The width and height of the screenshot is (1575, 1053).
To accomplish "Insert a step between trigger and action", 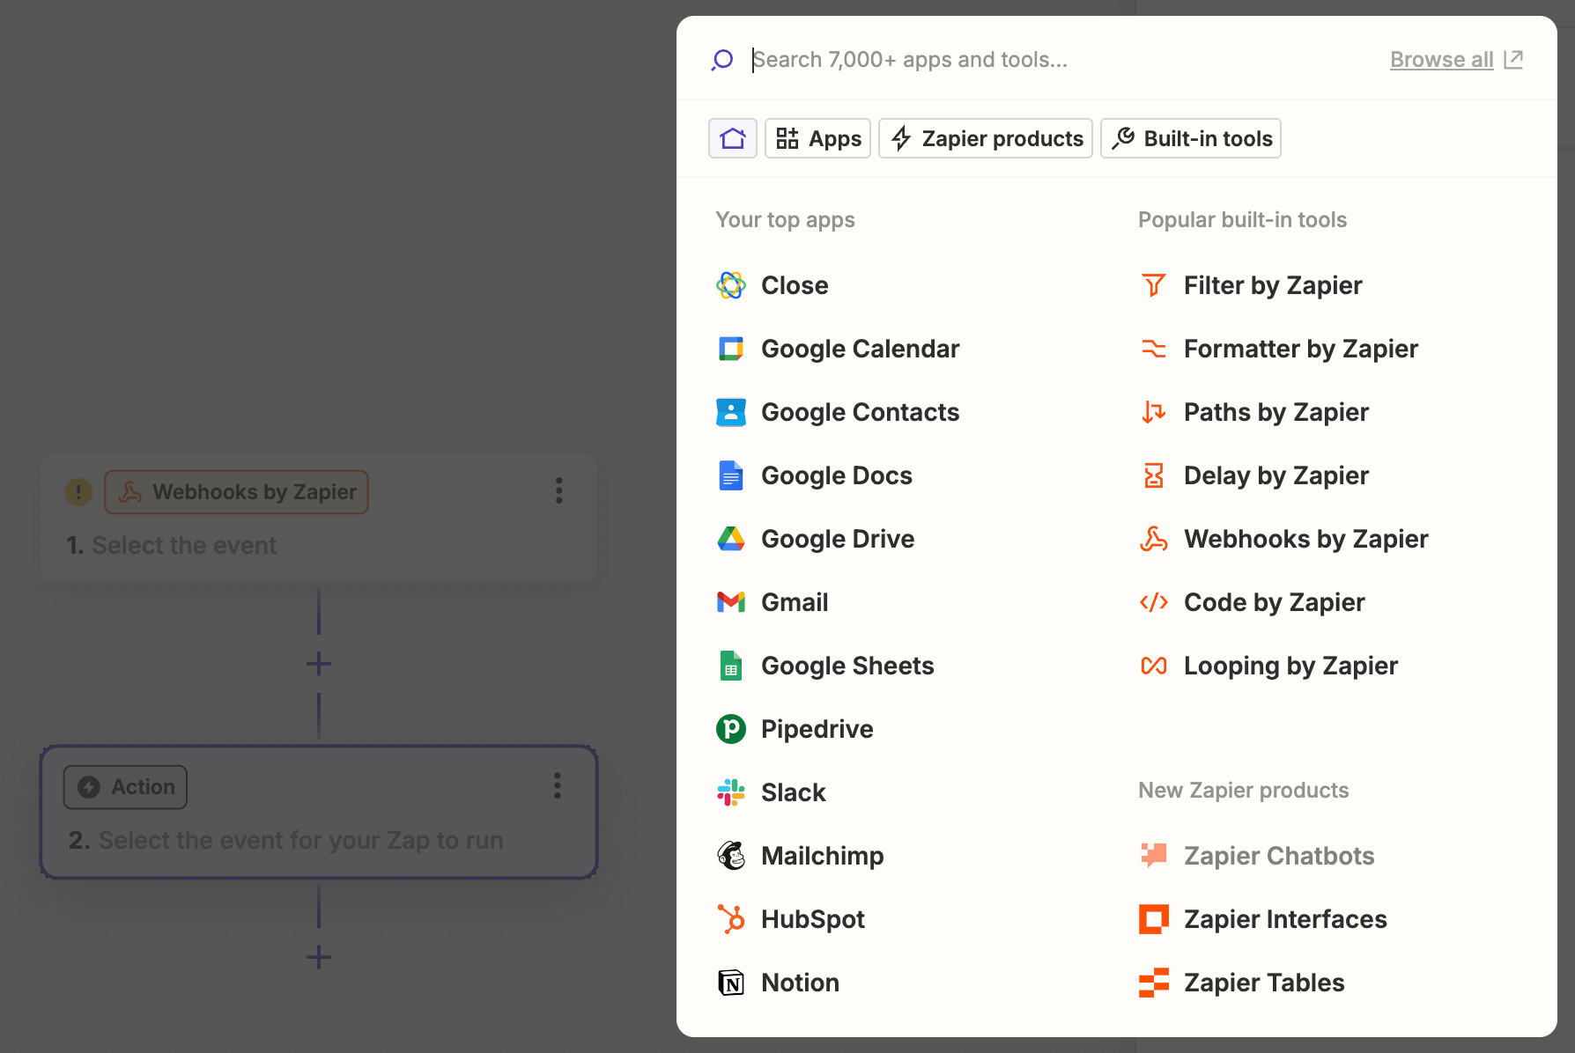I will pos(319,664).
